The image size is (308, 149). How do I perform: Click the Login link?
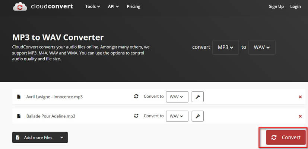coord(295,6)
